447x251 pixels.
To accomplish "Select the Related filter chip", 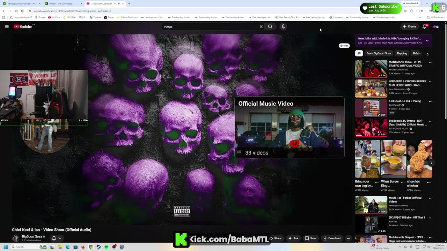I will click(417, 53).
